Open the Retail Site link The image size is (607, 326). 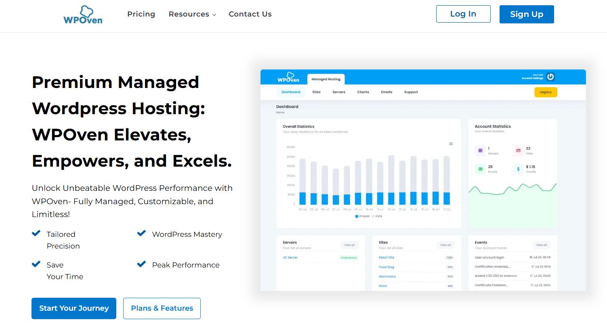386,257
